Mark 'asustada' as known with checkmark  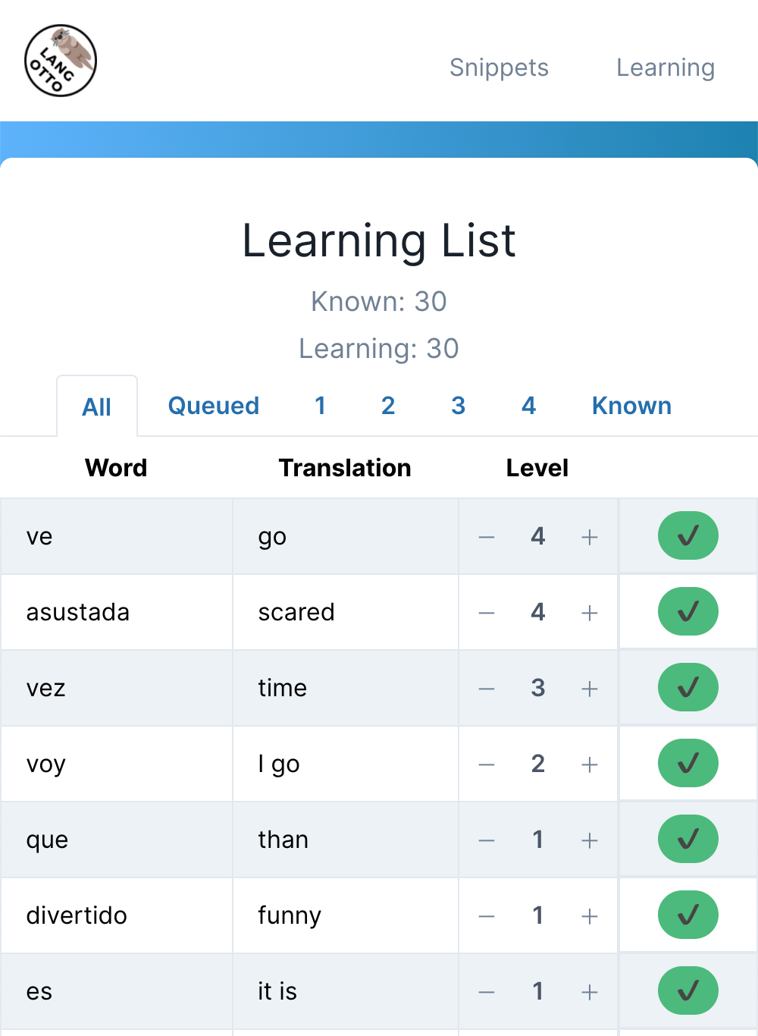click(688, 612)
